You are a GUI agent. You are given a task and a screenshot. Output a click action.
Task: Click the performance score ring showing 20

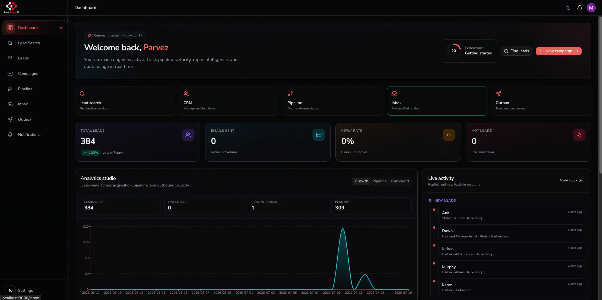(454, 51)
